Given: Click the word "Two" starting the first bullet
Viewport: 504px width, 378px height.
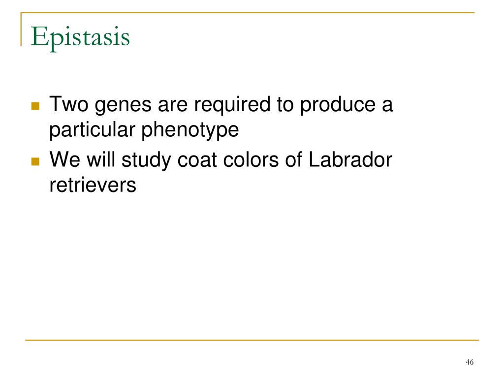Looking at the screenshot, I should point(69,104).
